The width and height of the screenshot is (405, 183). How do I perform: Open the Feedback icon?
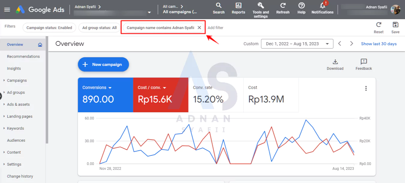[364, 62]
